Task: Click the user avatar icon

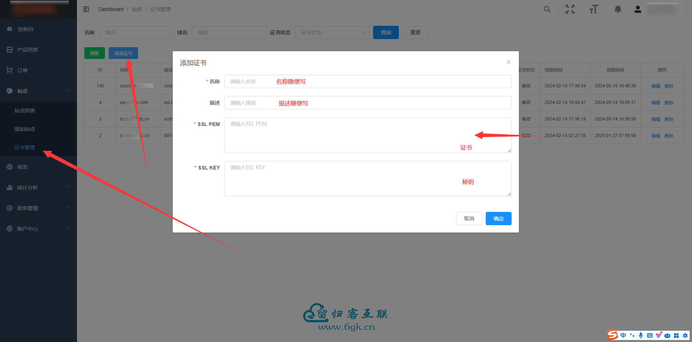Action: point(638,9)
